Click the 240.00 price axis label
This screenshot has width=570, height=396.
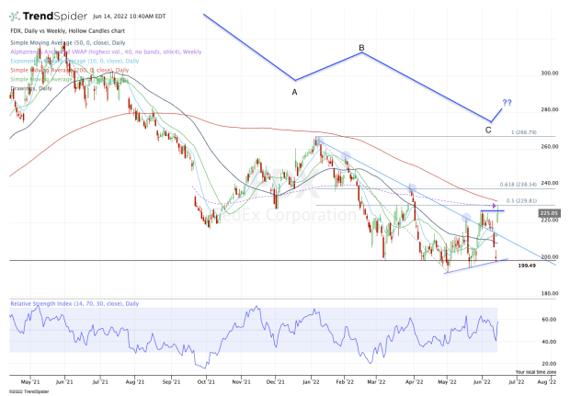pyautogui.click(x=550, y=183)
